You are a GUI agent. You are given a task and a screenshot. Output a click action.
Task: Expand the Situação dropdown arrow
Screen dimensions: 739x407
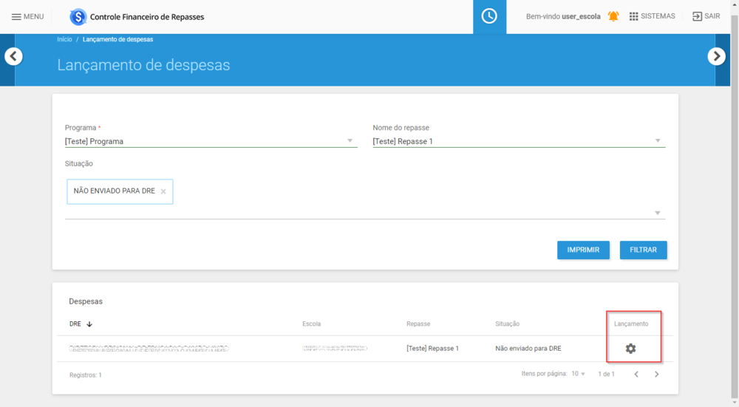click(658, 213)
